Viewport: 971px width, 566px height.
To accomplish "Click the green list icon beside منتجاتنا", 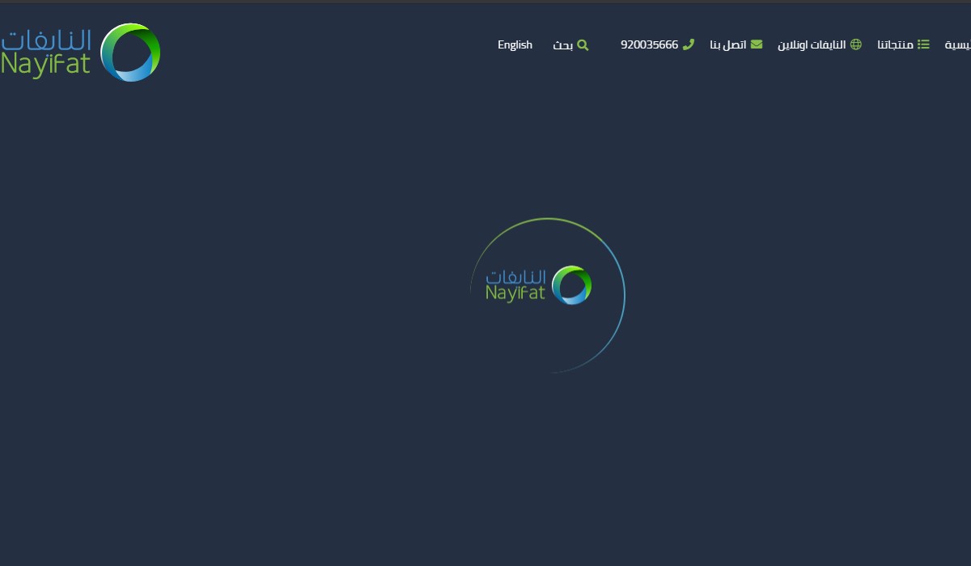I will click(x=923, y=44).
